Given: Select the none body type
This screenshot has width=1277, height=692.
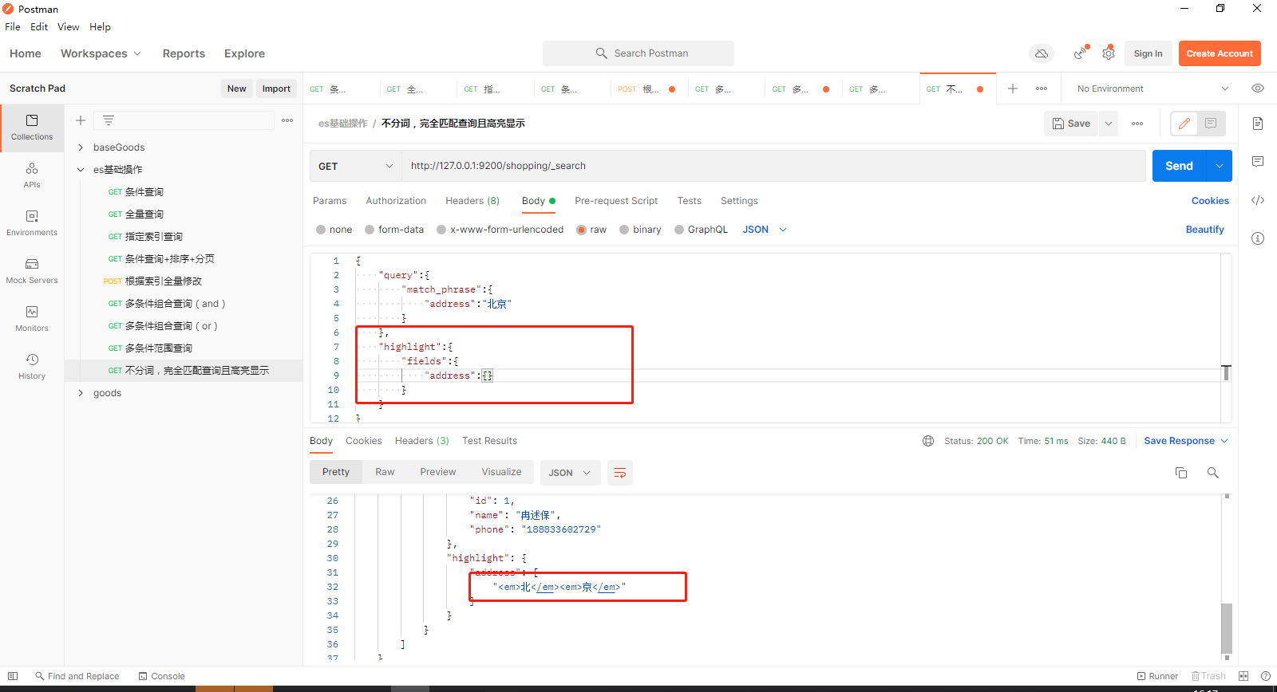Looking at the screenshot, I should 321,230.
